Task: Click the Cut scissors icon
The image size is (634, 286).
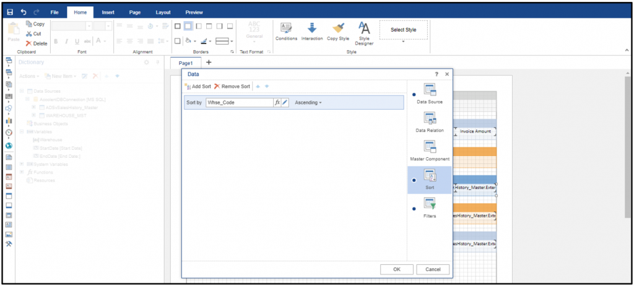Action: 28,33
